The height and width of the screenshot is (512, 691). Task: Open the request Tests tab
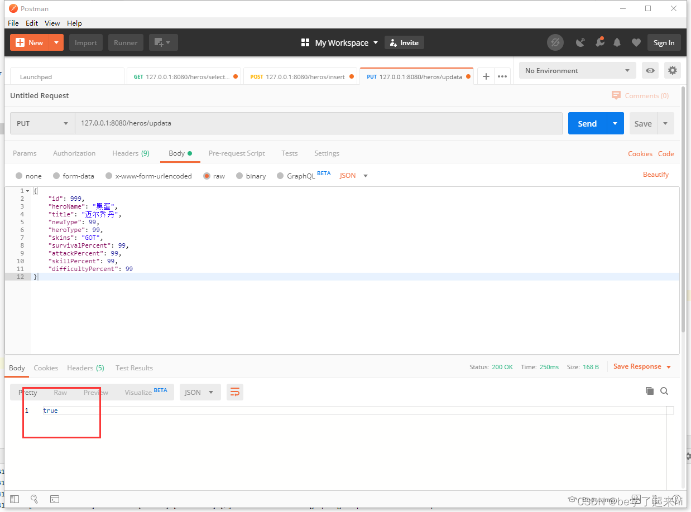[290, 153]
